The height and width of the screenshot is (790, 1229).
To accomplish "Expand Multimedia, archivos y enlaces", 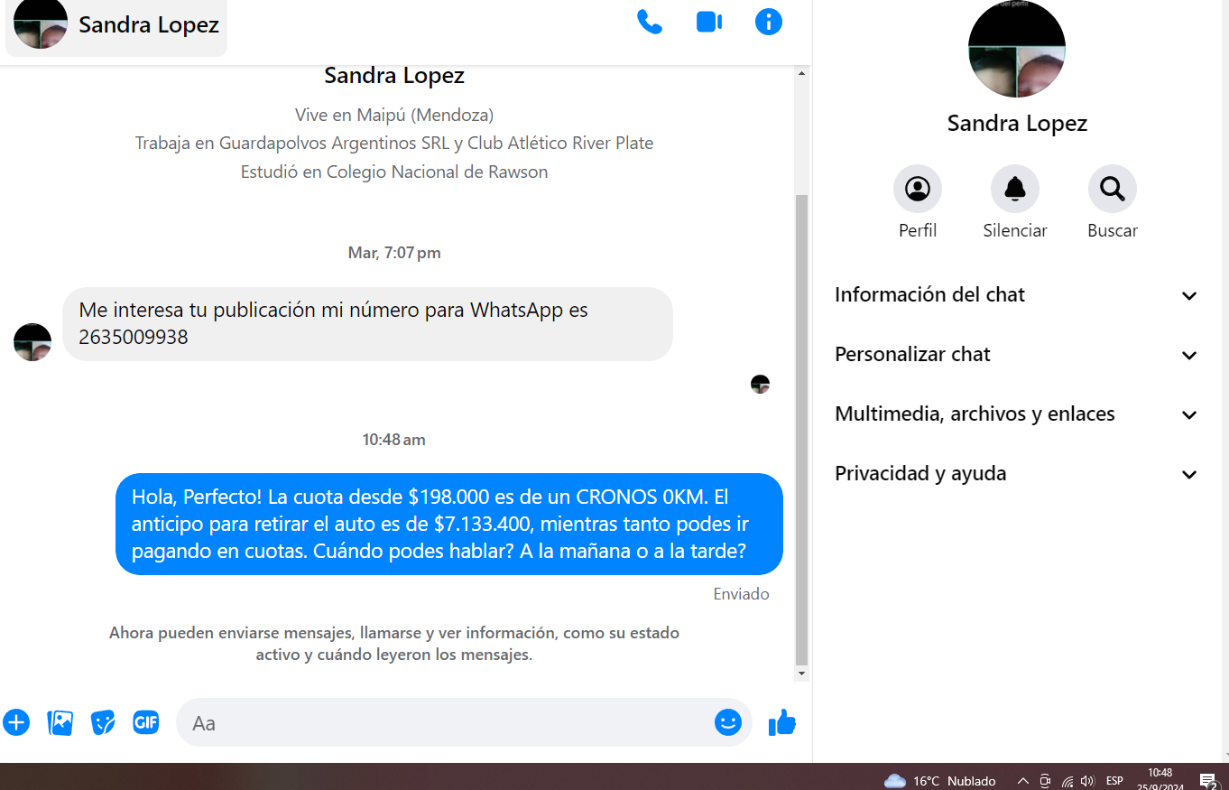I will (x=1016, y=414).
